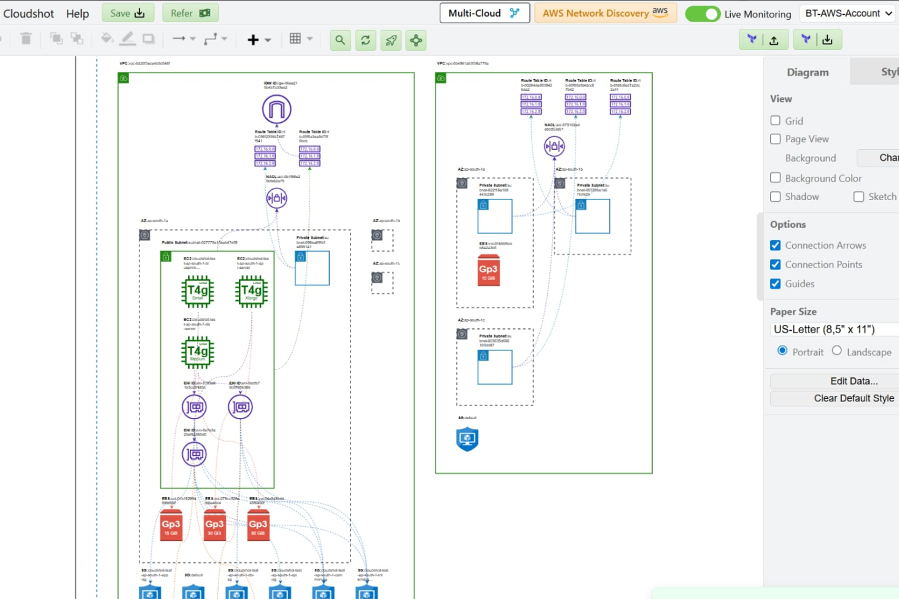The height and width of the screenshot is (599, 899).
Task: Open the Help menu
Action: tap(77, 13)
